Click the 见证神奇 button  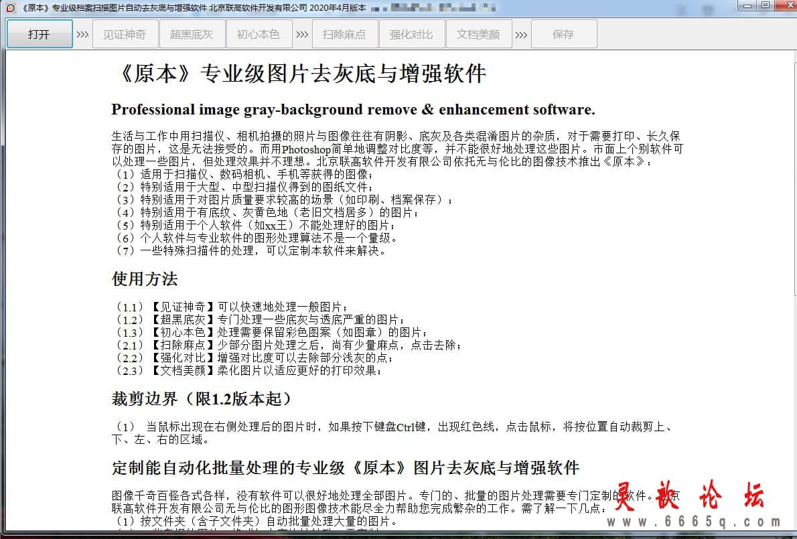(125, 34)
